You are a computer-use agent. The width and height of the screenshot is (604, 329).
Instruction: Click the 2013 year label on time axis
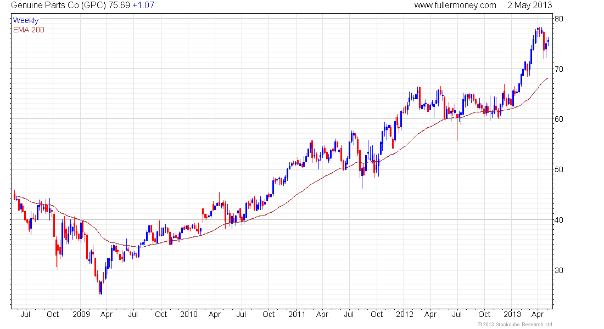(x=512, y=314)
